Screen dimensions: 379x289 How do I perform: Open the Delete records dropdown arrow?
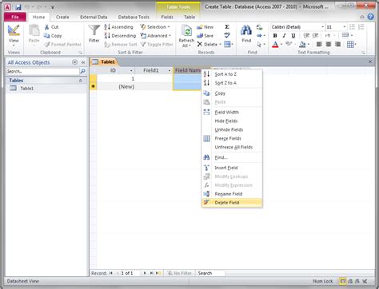[220, 45]
